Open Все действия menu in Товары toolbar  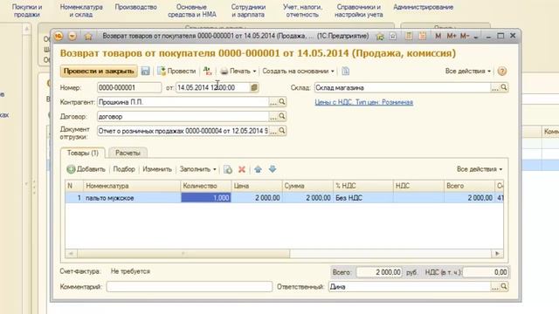click(480, 169)
